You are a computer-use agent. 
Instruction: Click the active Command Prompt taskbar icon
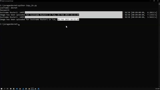tap(32, 89)
